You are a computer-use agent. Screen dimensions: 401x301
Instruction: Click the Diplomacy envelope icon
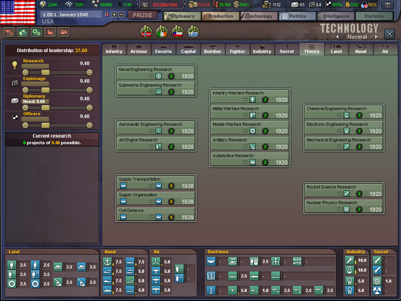(x=15, y=101)
